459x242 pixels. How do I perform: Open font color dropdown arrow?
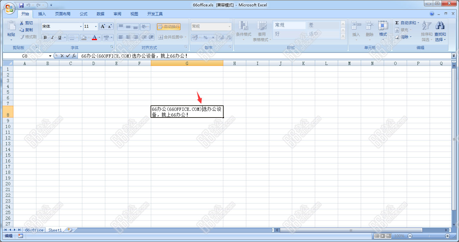(99, 38)
